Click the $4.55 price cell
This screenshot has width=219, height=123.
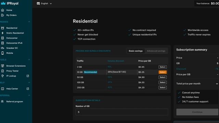(x=141, y=82)
